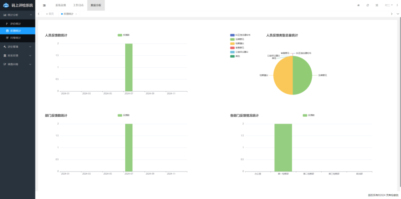Click the refresh icon in top header
401x199 pixels.
pyautogui.click(x=367, y=5)
